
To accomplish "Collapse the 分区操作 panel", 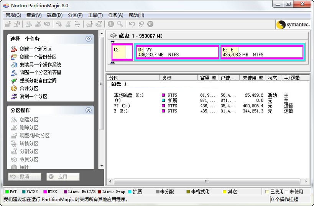I will [89, 110].
